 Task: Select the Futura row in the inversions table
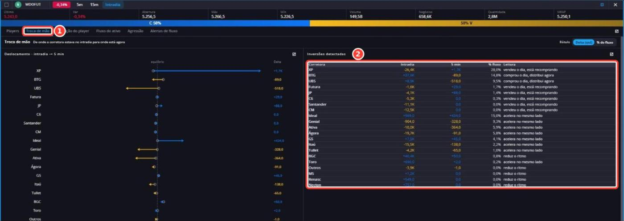[x=462, y=87]
